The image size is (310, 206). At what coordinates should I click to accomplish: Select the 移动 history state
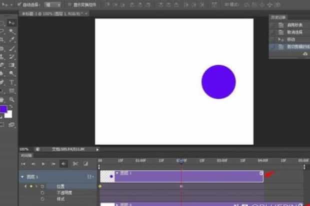(x=291, y=39)
